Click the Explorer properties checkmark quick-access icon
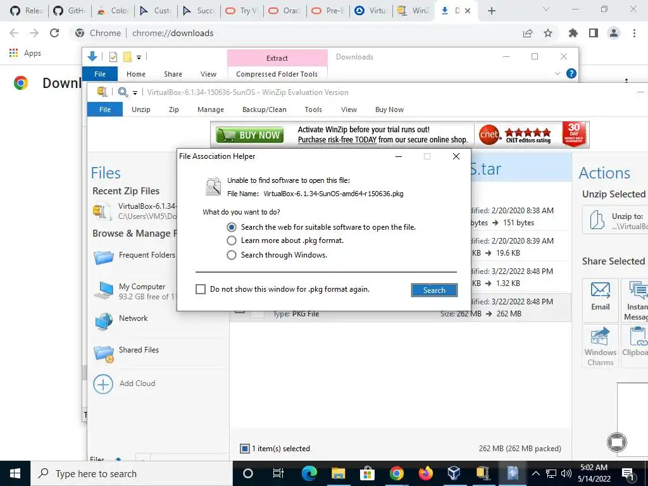648x486 pixels. point(113,57)
